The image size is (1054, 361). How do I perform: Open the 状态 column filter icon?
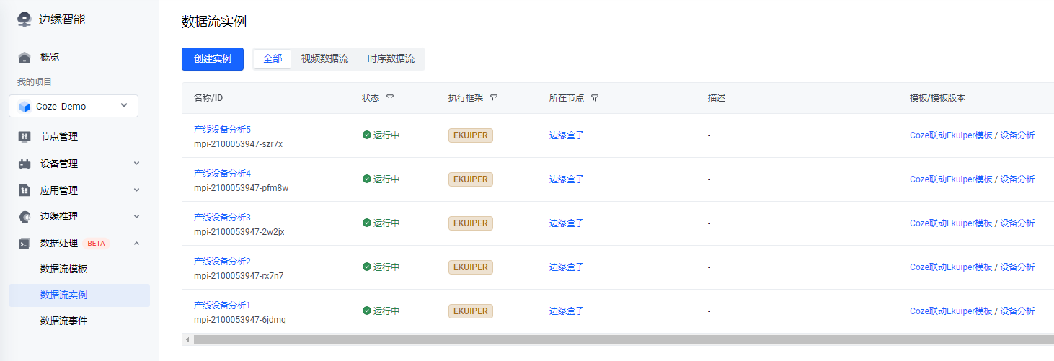pyautogui.click(x=390, y=98)
